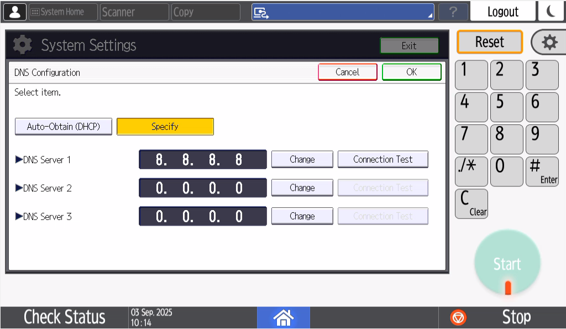Screen dimensions: 566x329
Task: Confirm settings with OK button
Action: 411,72
